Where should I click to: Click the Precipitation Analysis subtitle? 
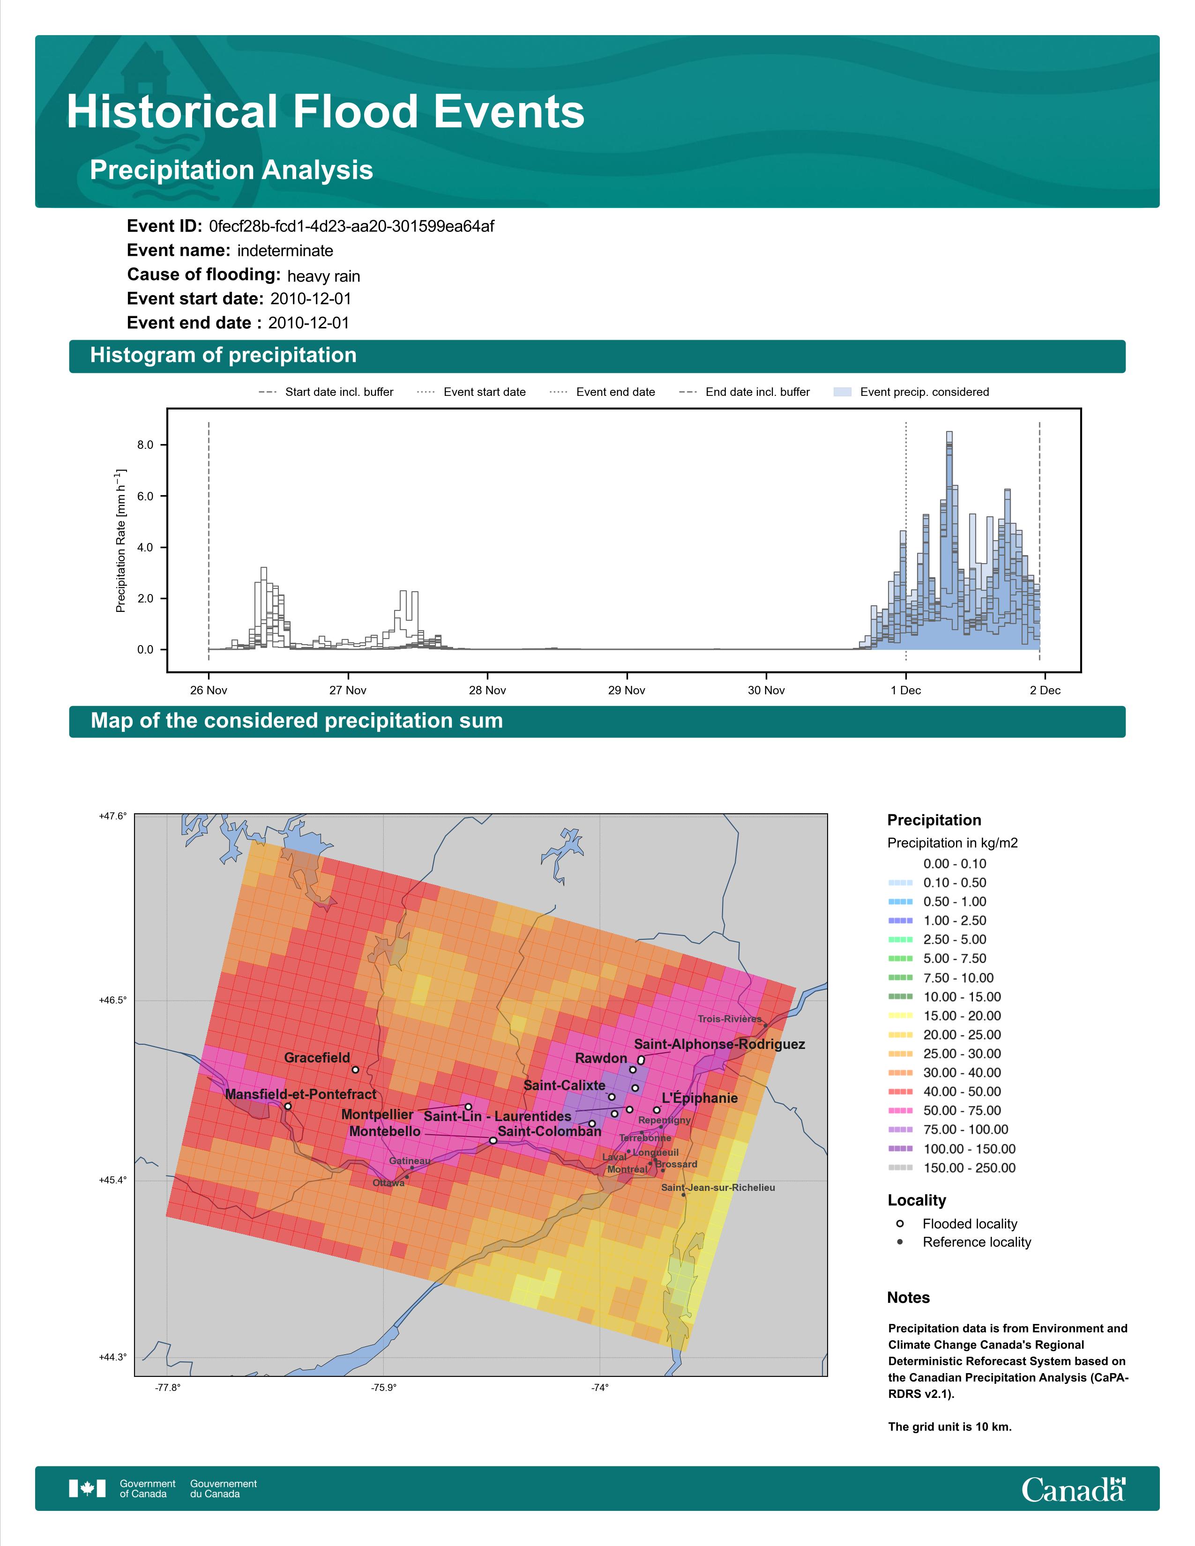[232, 170]
